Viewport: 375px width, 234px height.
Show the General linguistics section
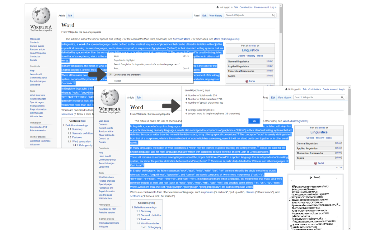click(269, 61)
